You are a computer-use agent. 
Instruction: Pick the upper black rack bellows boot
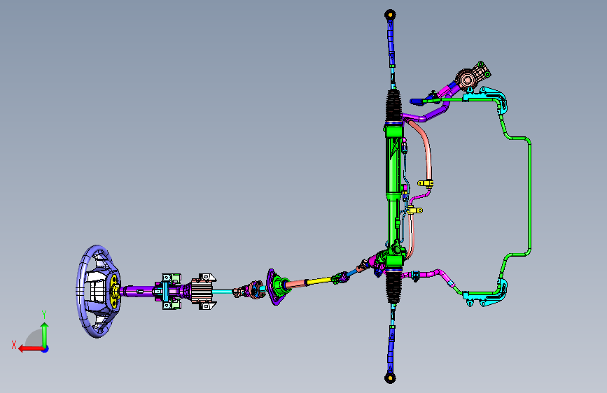pyautogui.click(x=393, y=106)
